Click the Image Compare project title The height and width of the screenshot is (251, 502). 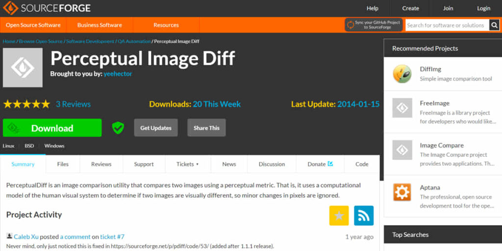442,145
